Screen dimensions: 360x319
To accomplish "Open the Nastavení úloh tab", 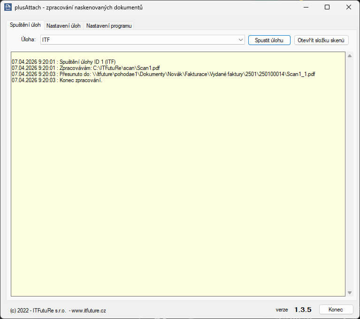I will [63, 25].
